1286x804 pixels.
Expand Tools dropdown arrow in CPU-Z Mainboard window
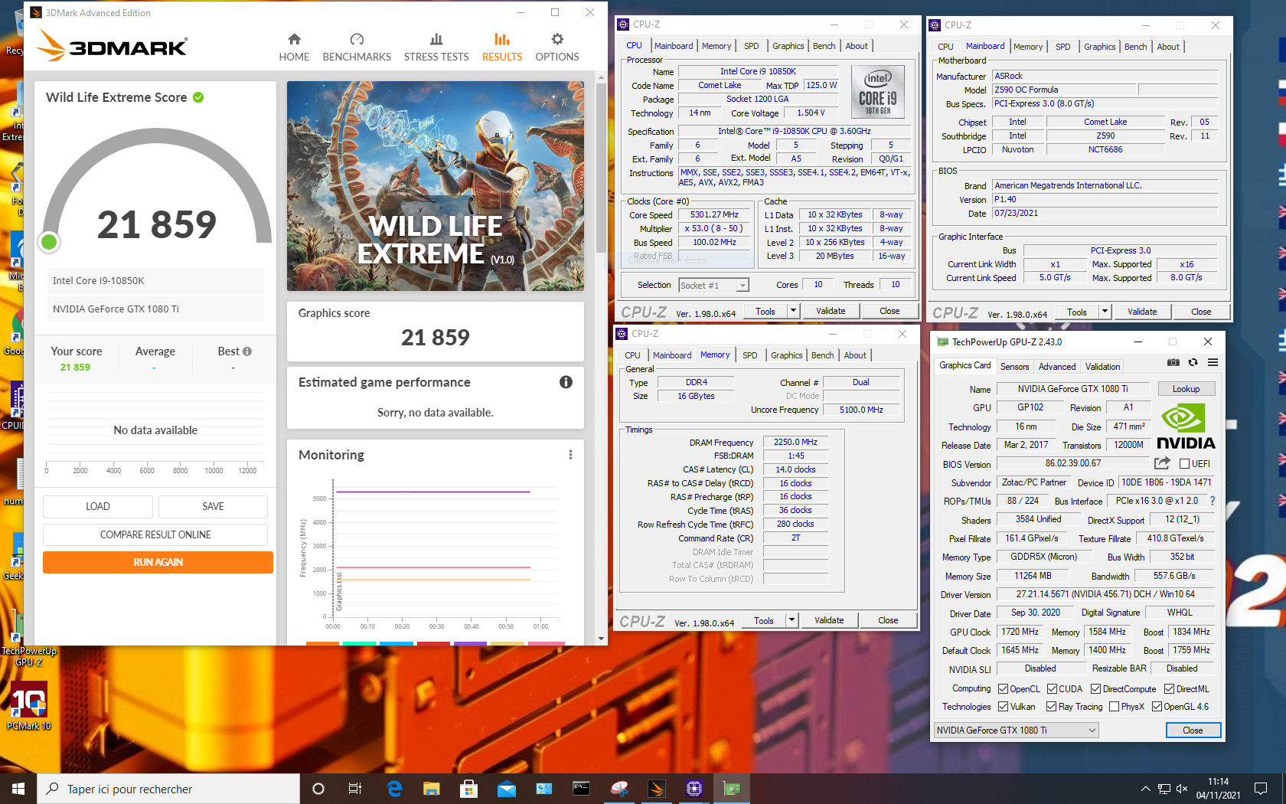point(1105,312)
